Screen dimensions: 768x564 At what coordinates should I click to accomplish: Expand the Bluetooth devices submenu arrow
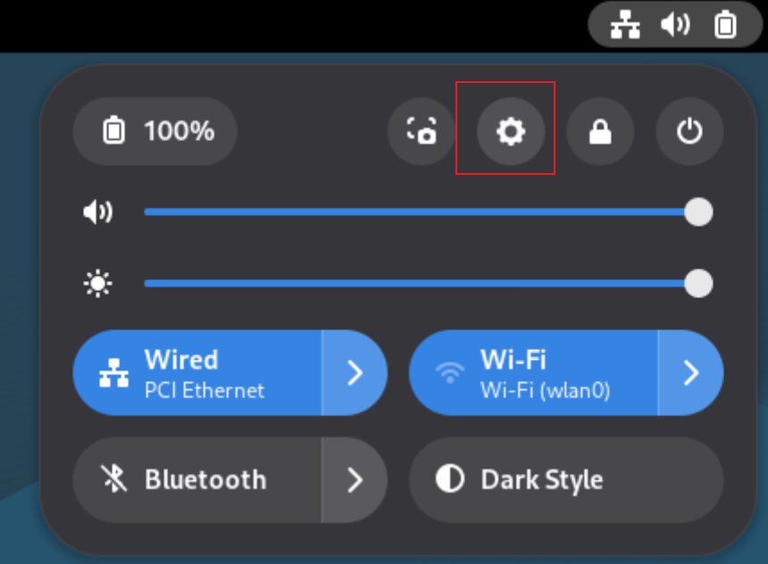point(355,480)
